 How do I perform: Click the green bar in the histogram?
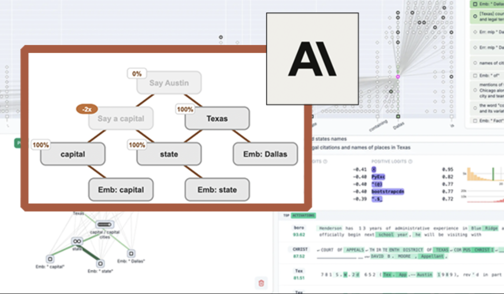tap(493, 174)
